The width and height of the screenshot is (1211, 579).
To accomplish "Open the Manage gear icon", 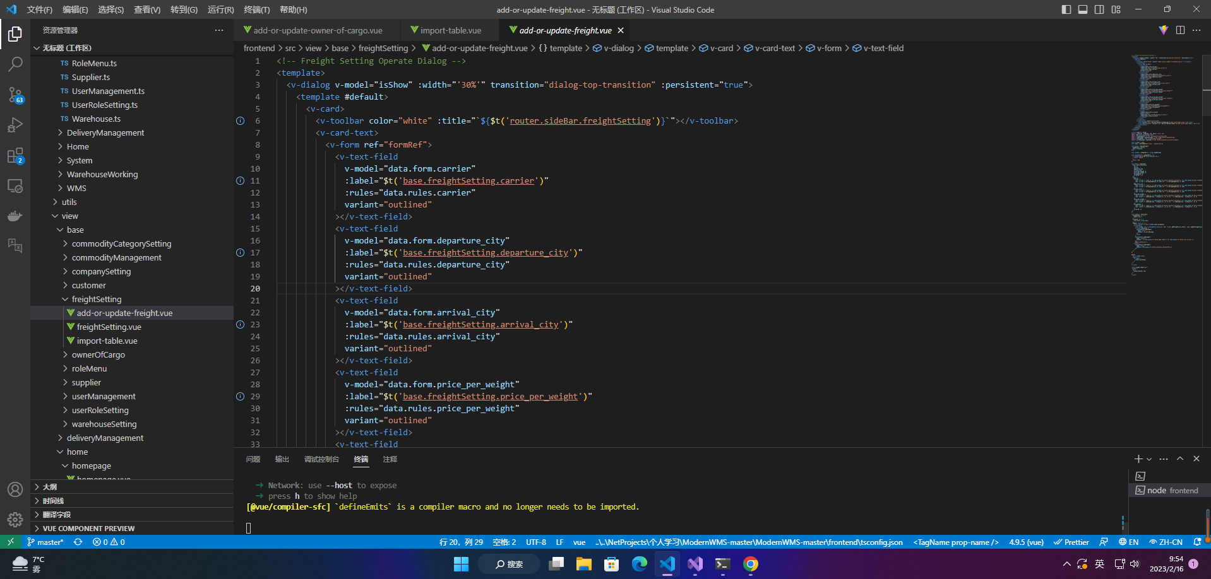I will 15,520.
